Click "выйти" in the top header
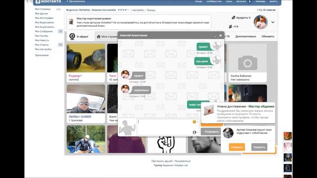 (273, 1)
